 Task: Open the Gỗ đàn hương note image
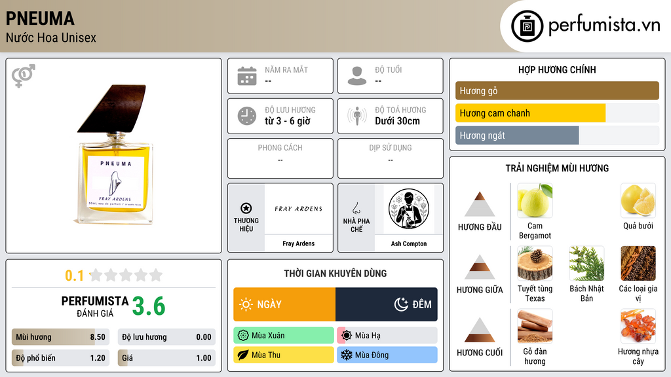[535, 326]
